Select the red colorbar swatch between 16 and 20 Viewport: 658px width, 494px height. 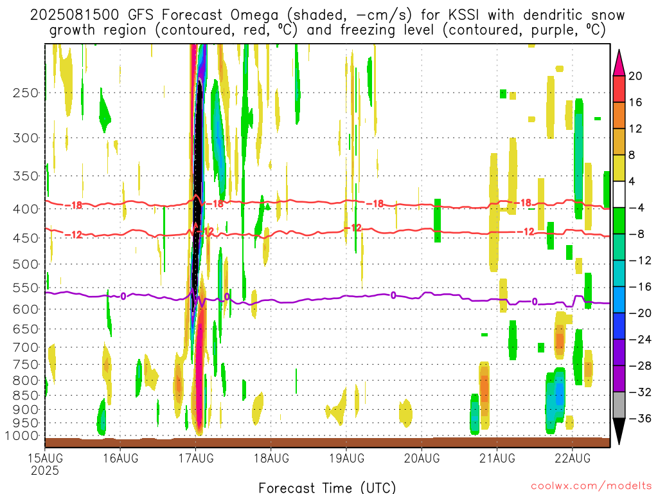(619, 89)
